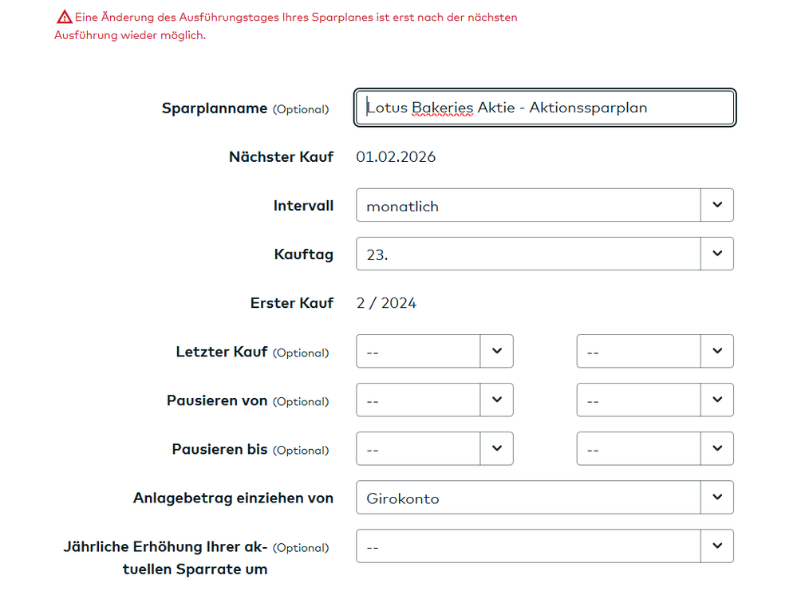Expand the Jährliche Erhöhung dropdown
This screenshot has height=595, width=797.
pyautogui.click(x=544, y=546)
